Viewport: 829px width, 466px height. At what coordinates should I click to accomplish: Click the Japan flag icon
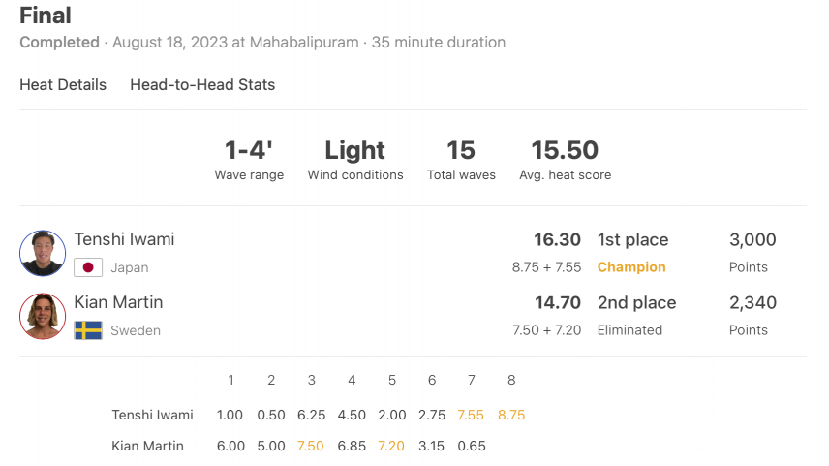88,267
